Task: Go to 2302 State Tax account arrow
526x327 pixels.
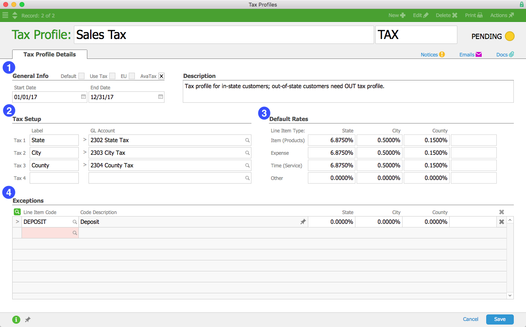Action: coord(84,140)
